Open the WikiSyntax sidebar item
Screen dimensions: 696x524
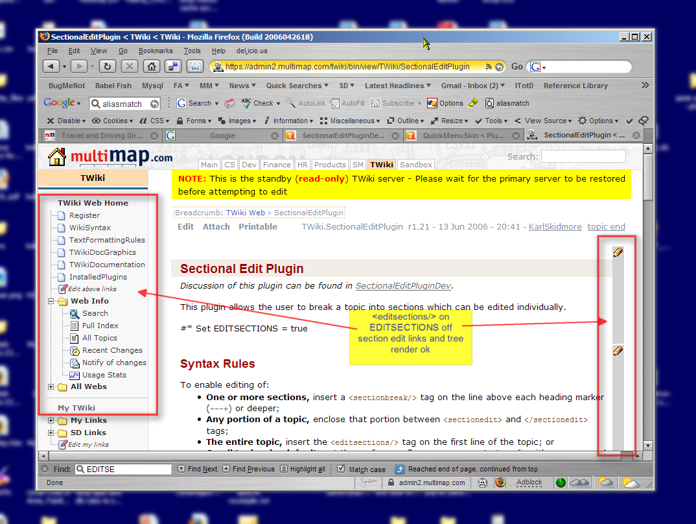coord(90,228)
